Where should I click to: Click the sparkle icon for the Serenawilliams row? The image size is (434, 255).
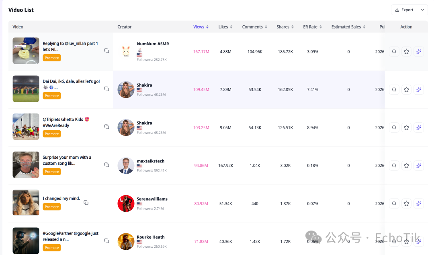point(418,204)
